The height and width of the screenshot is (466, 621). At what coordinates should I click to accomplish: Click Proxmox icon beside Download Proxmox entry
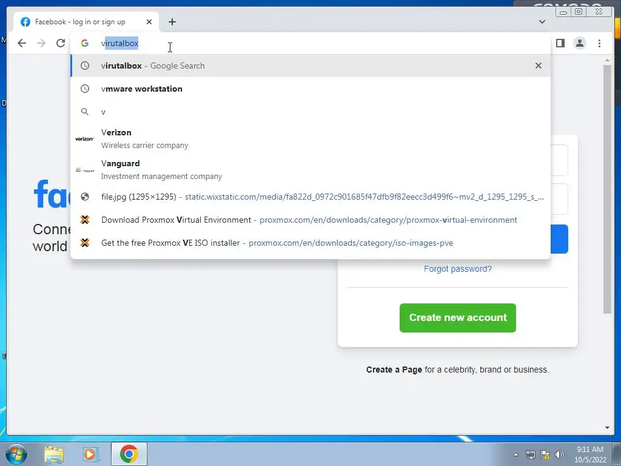[x=85, y=220]
